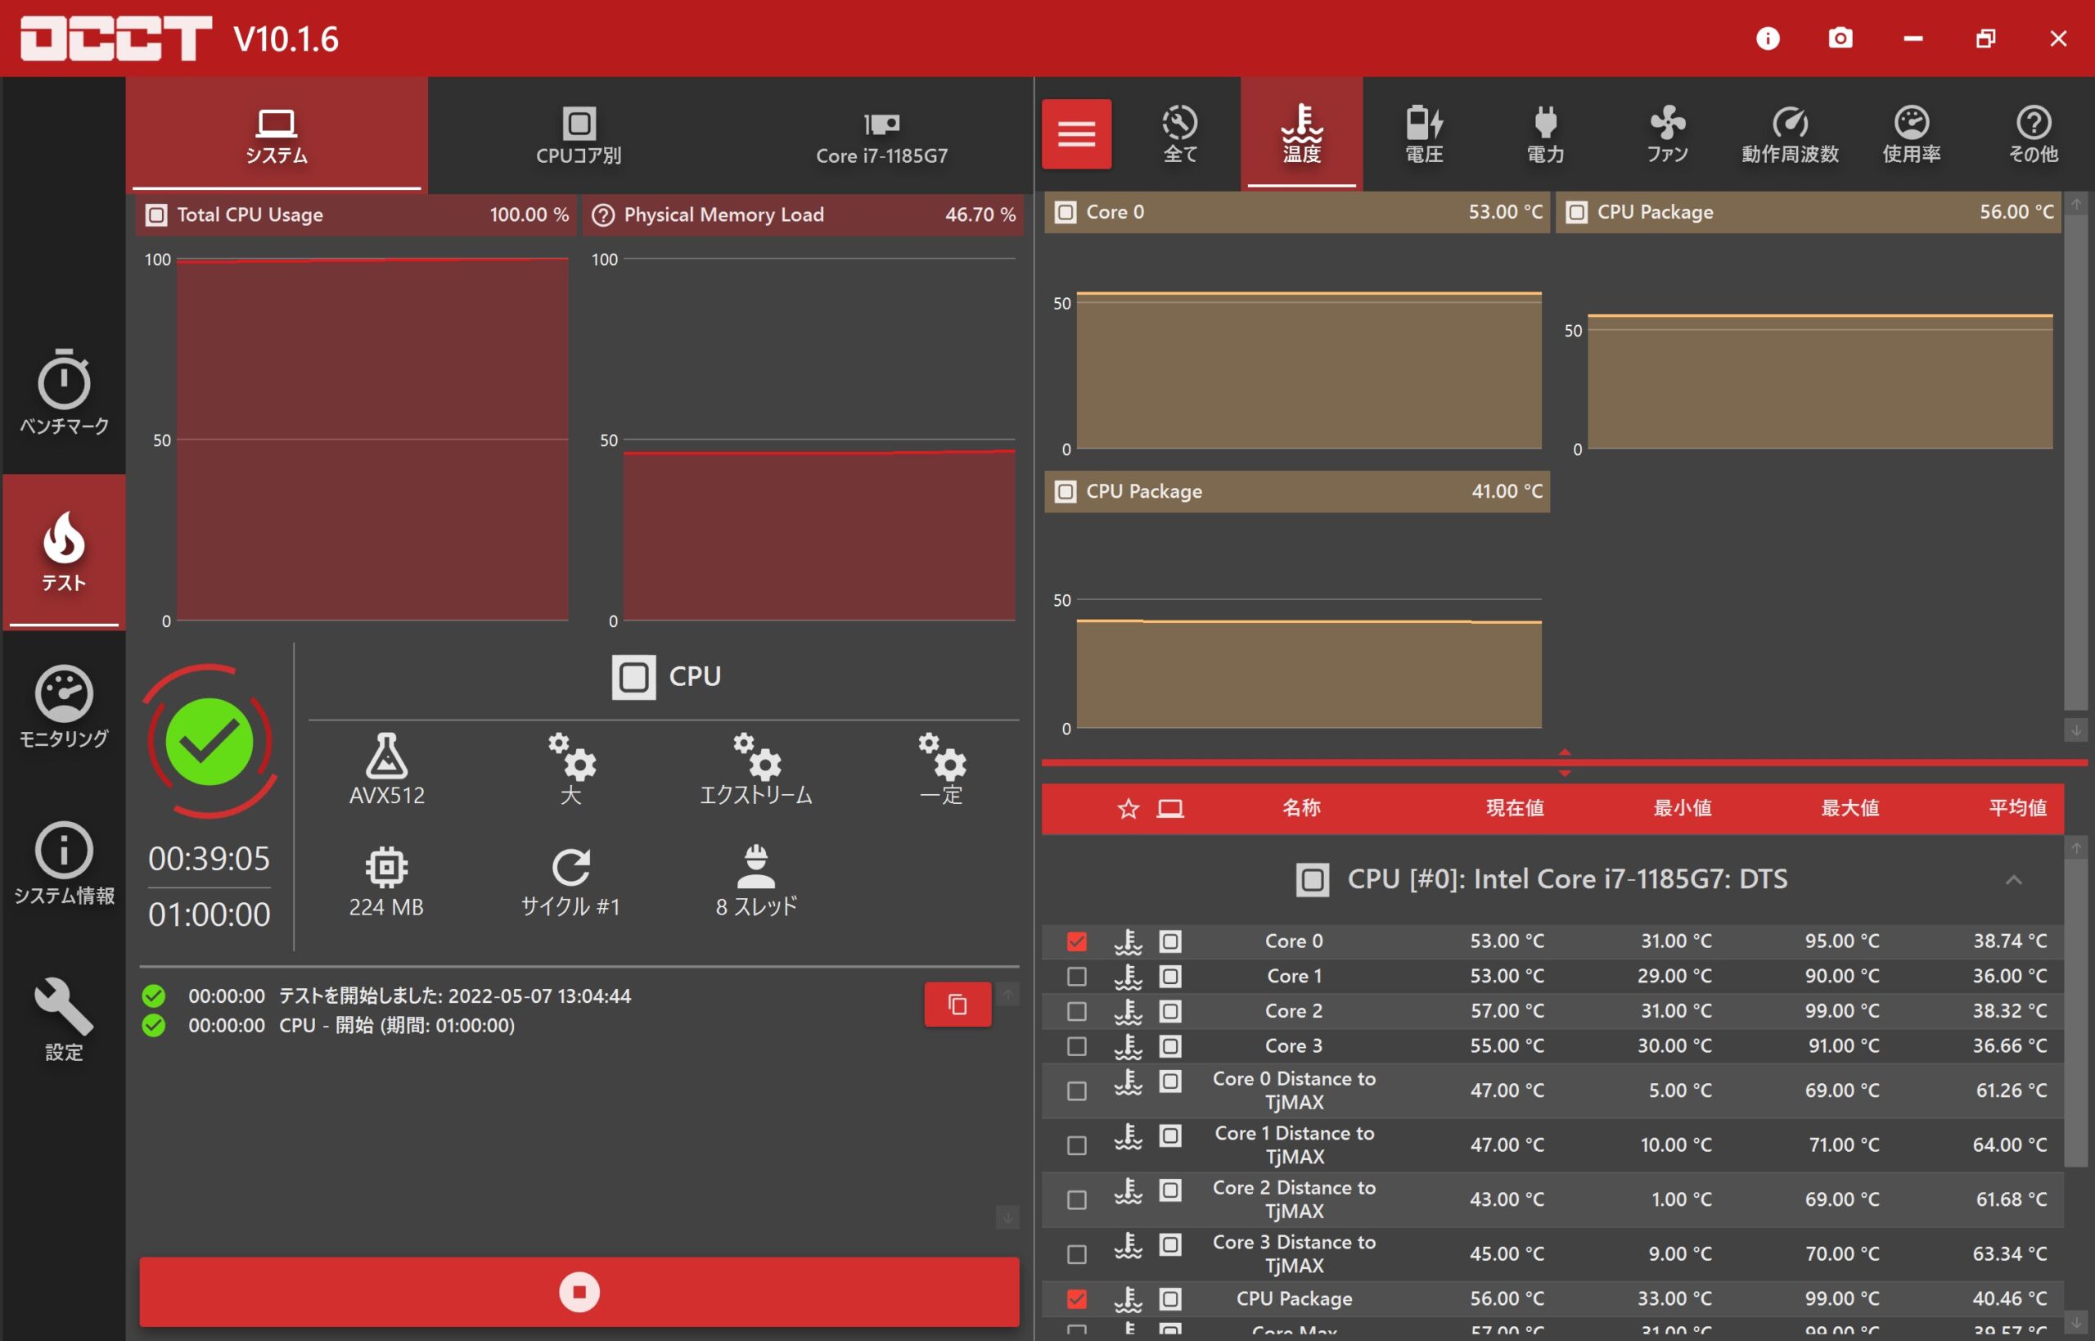Copy the test log with red button
Viewport: 2095px width, 1341px height.
pos(957,1004)
